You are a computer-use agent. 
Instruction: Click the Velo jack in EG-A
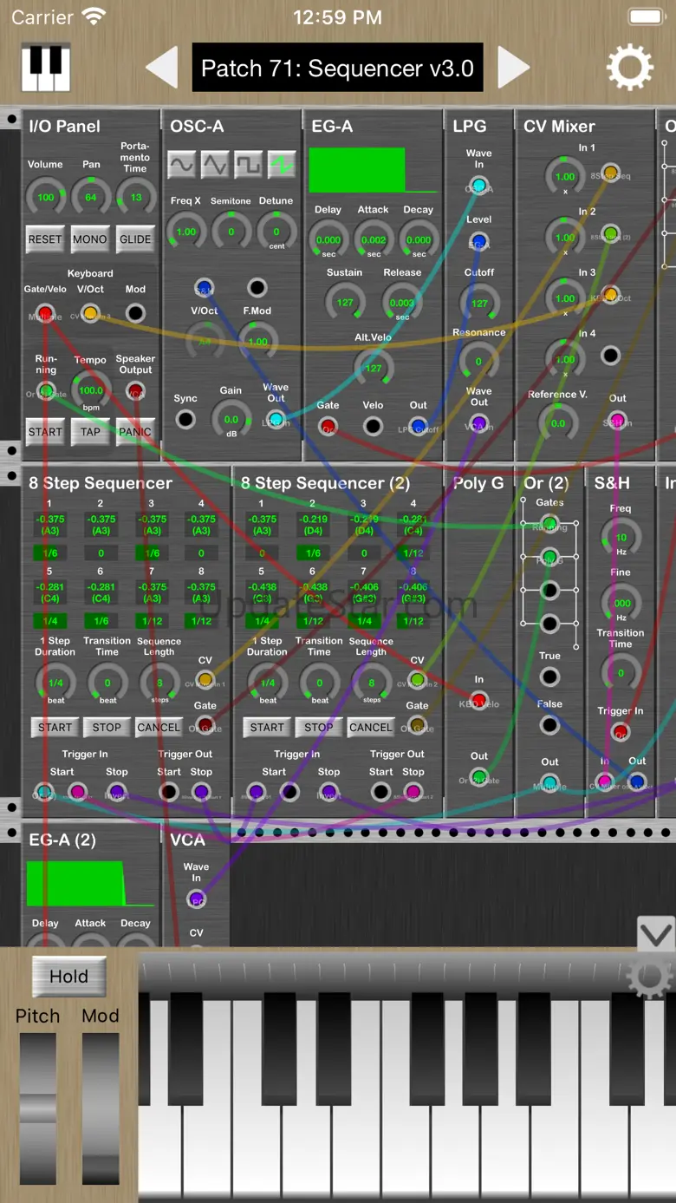tap(374, 427)
